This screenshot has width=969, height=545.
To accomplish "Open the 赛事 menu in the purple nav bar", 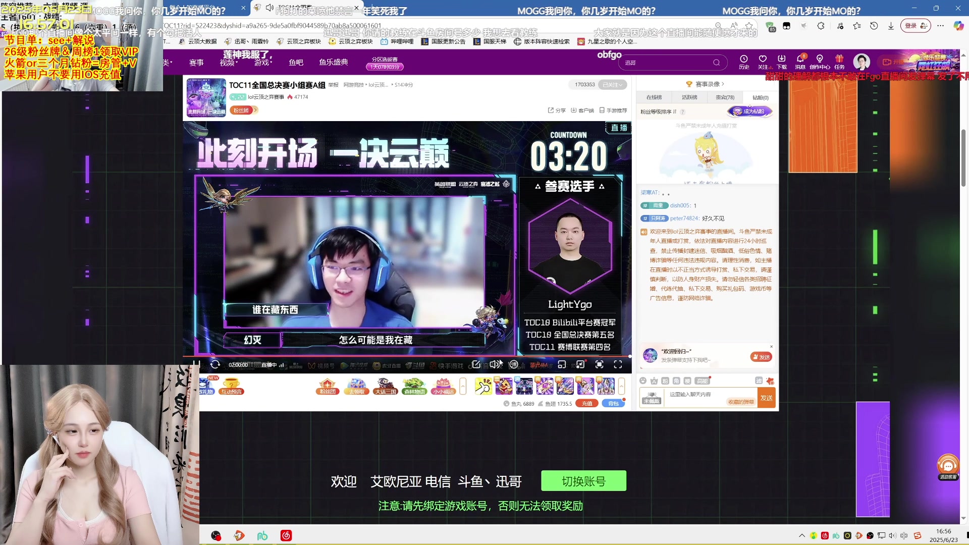I will point(196,63).
